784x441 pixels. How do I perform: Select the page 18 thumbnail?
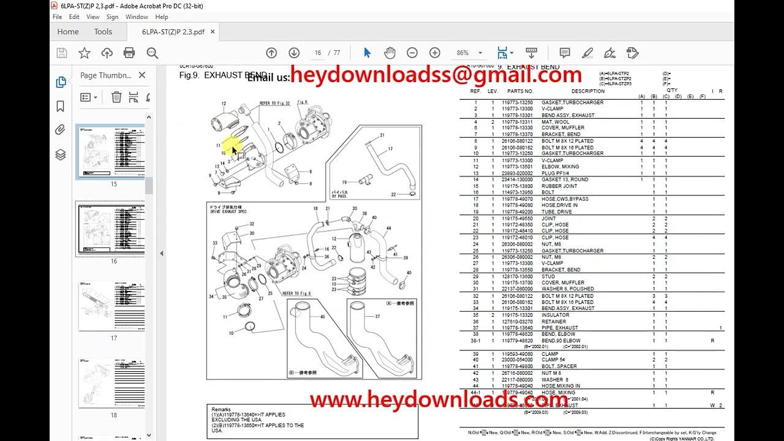click(x=111, y=383)
